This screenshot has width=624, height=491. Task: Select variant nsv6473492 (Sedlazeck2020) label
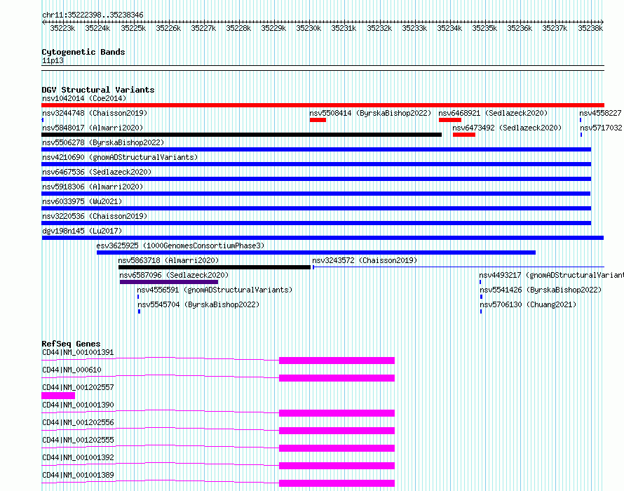point(507,128)
